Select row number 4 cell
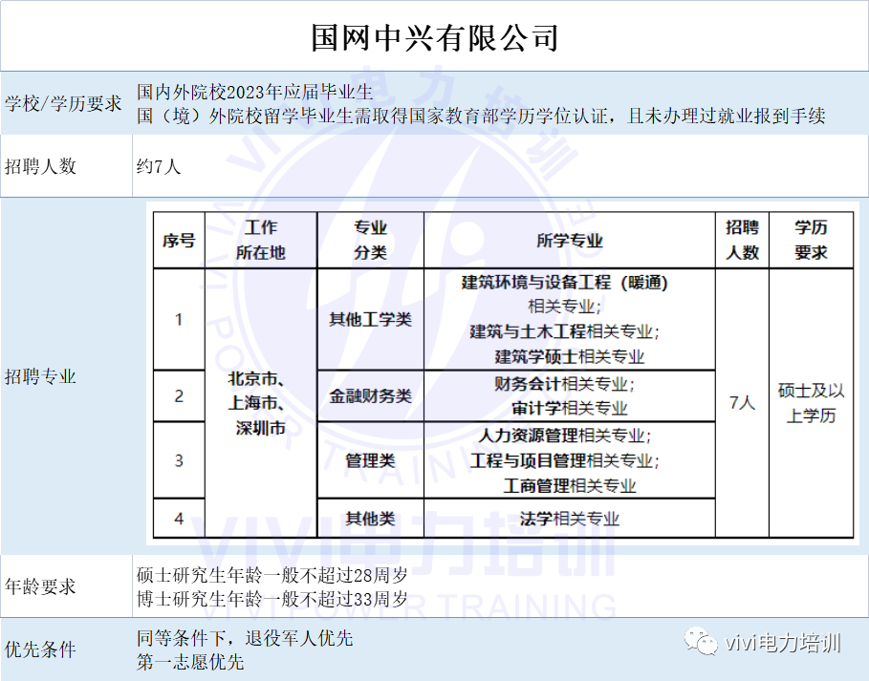Screen dimensions: 869x681 tap(179, 519)
